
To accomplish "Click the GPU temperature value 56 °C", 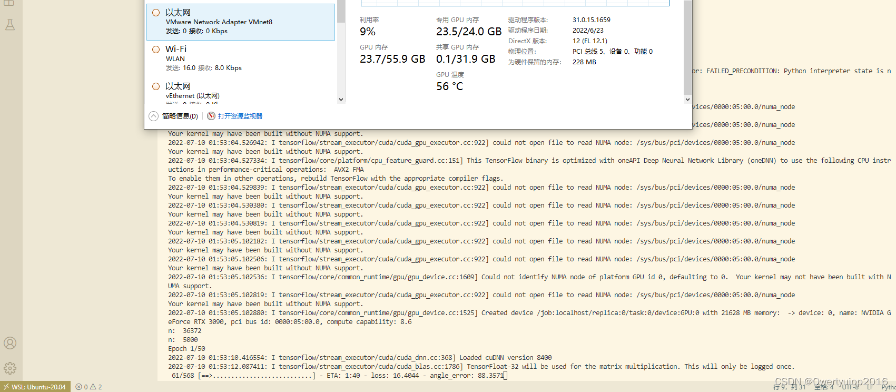I will [x=449, y=86].
